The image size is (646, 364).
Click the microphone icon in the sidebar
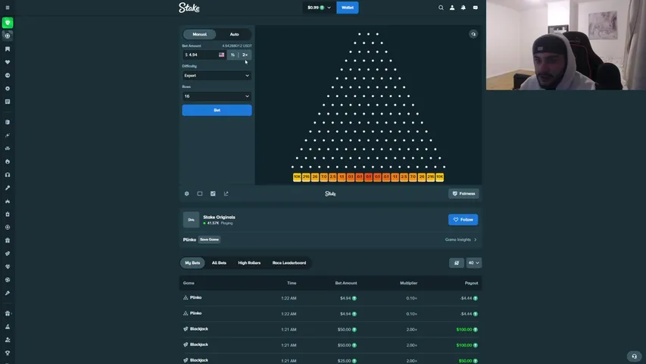pyautogui.click(x=8, y=188)
